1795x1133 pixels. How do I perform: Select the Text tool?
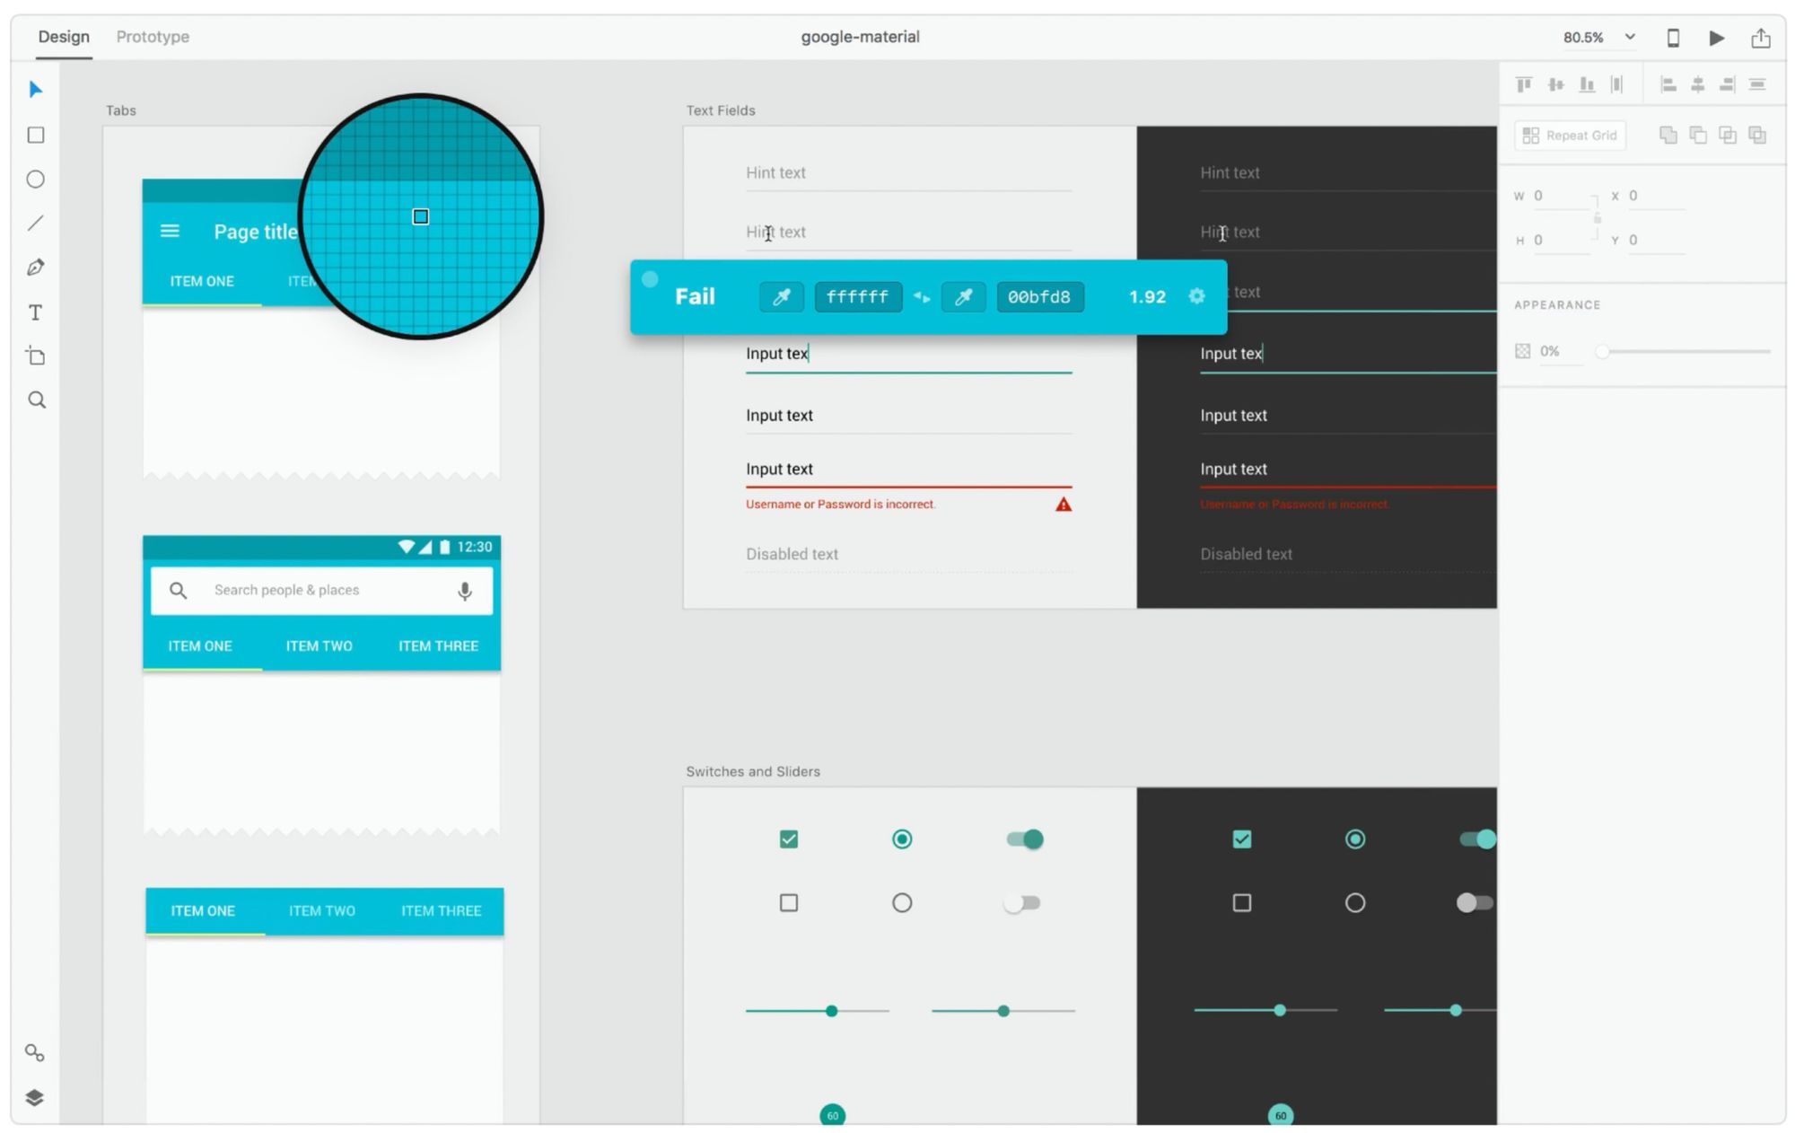[x=36, y=312]
